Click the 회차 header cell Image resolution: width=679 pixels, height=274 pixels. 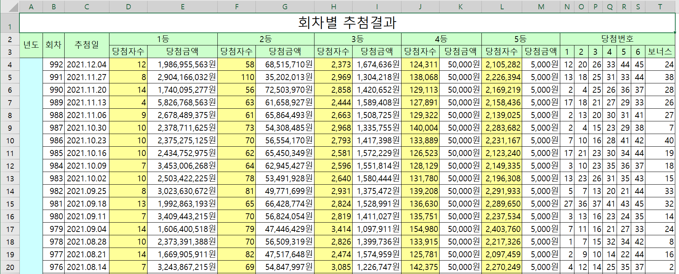[x=53, y=45]
